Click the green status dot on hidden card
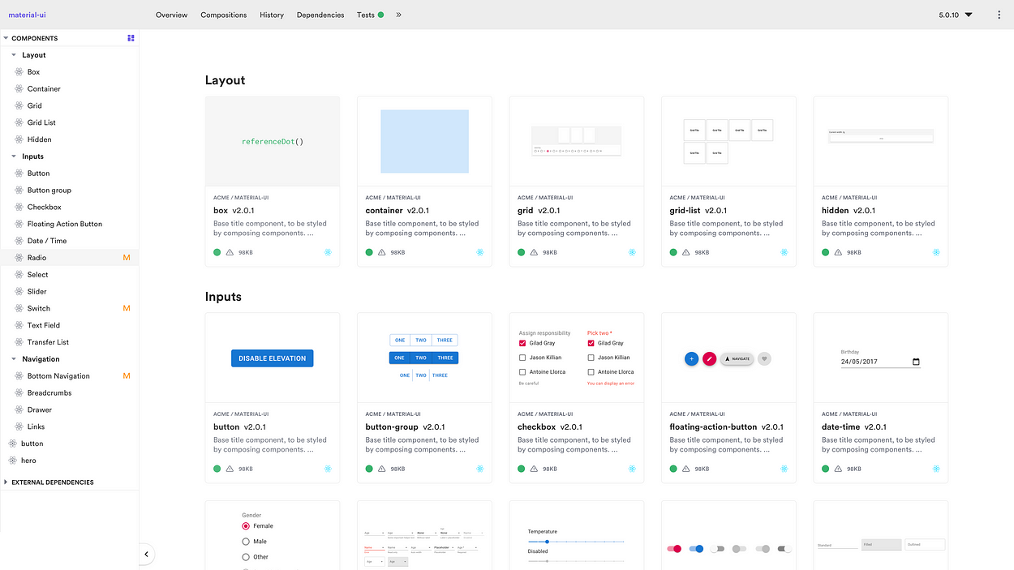Viewport: 1014px width, 570px height. [826, 252]
